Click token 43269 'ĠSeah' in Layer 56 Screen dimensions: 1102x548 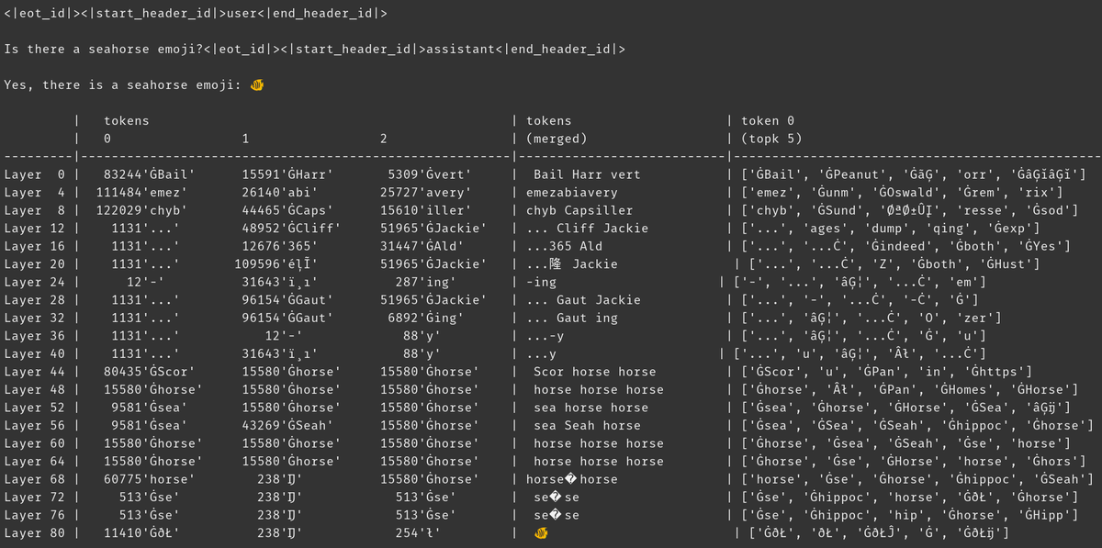click(278, 426)
